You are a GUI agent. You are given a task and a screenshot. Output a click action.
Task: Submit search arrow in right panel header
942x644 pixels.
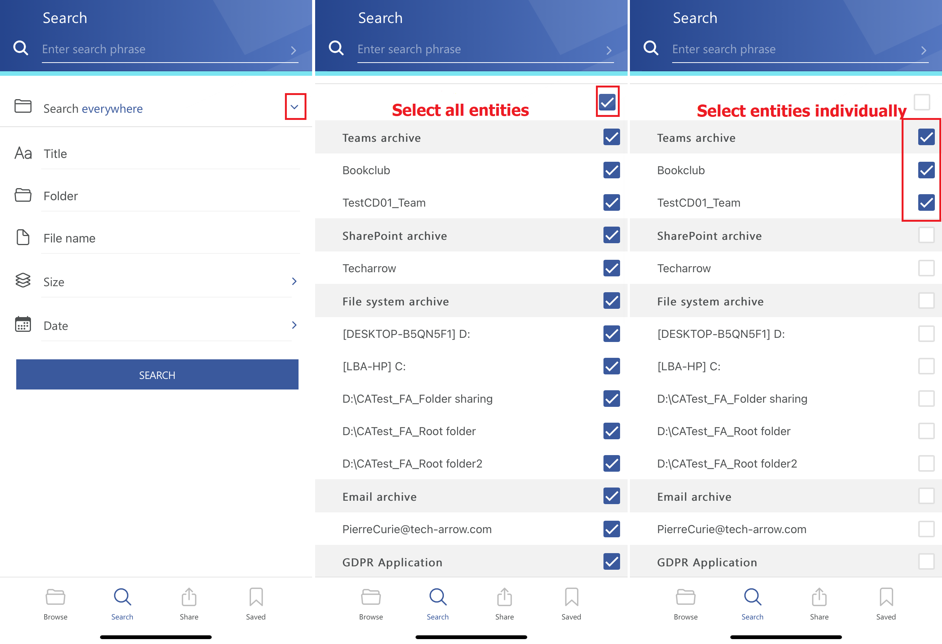pos(924,50)
